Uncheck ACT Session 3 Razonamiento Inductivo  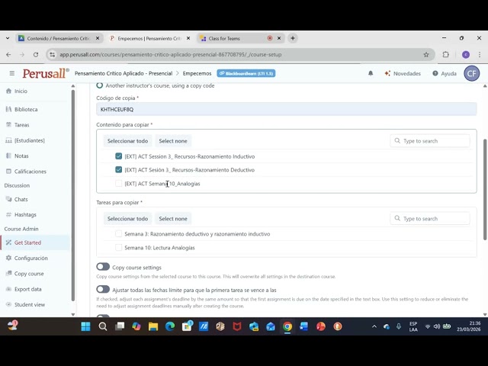(x=119, y=156)
